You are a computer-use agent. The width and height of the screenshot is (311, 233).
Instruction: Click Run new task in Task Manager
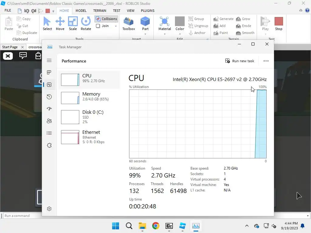tap(240, 61)
